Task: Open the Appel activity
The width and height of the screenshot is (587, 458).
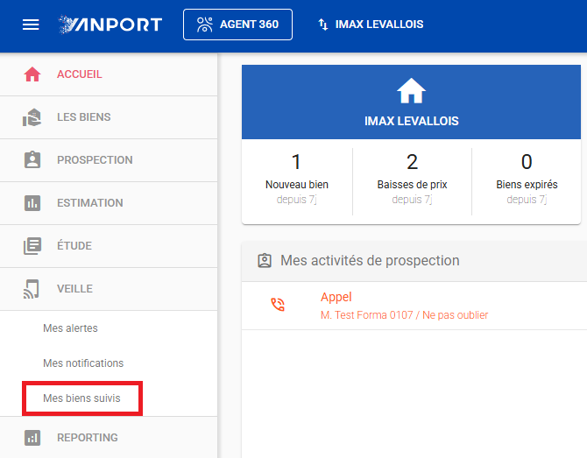Action: pyautogui.click(x=336, y=297)
